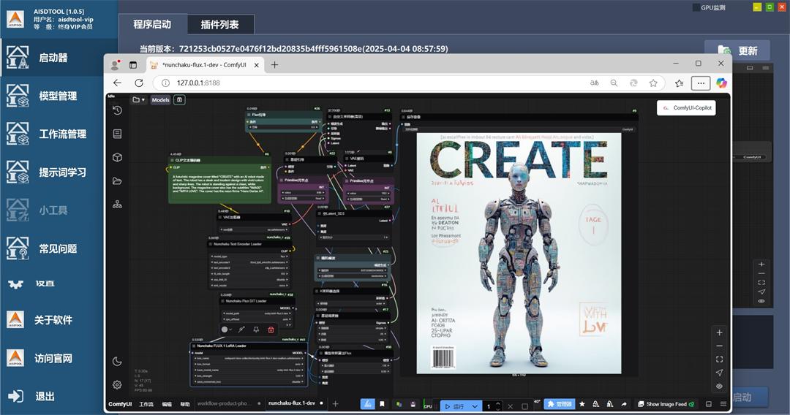Open ComfyUI settings gear icon
790x415 pixels.
tap(117, 384)
